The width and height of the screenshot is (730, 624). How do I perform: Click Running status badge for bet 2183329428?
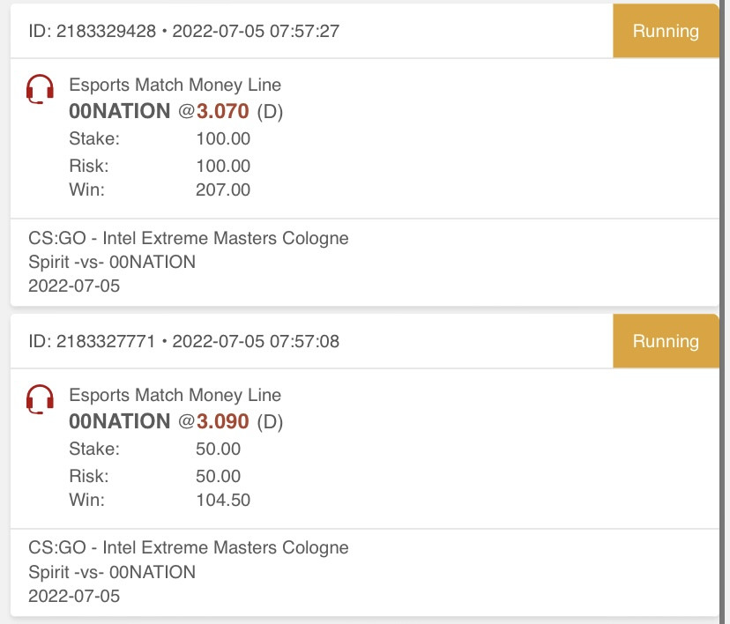click(x=666, y=31)
